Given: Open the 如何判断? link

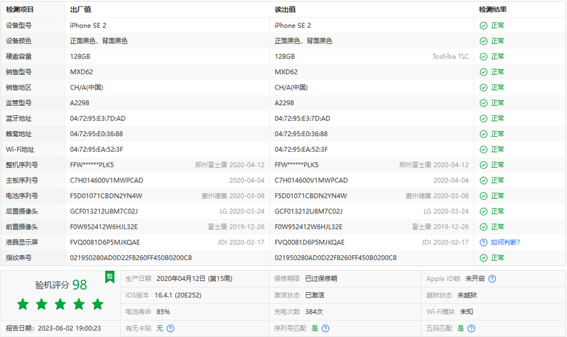Looking at the screenshot, I should point(505,243).
